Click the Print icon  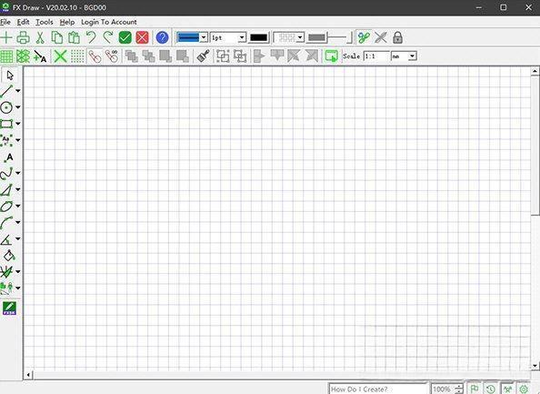(x=23, y=37)
